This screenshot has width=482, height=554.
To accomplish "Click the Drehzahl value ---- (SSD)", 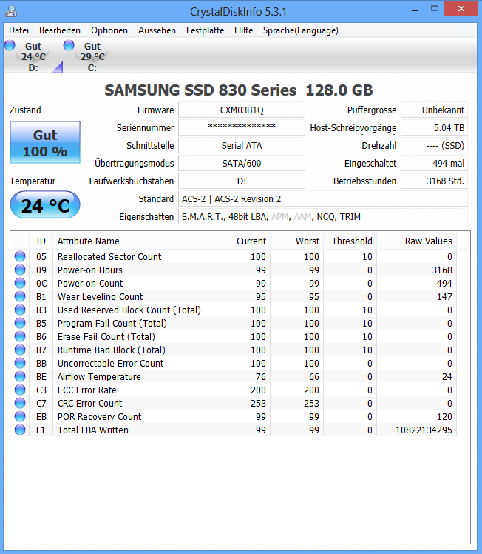I will pos(435,146).
